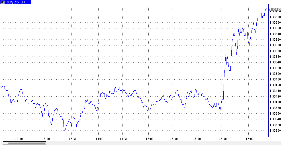Click the 1.33320 price axis label
Screen dimensions: 282x145
point(275,125)
